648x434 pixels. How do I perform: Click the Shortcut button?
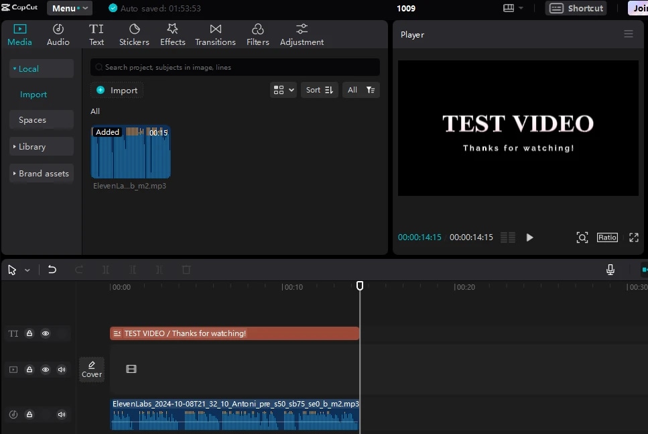[576, 9]
